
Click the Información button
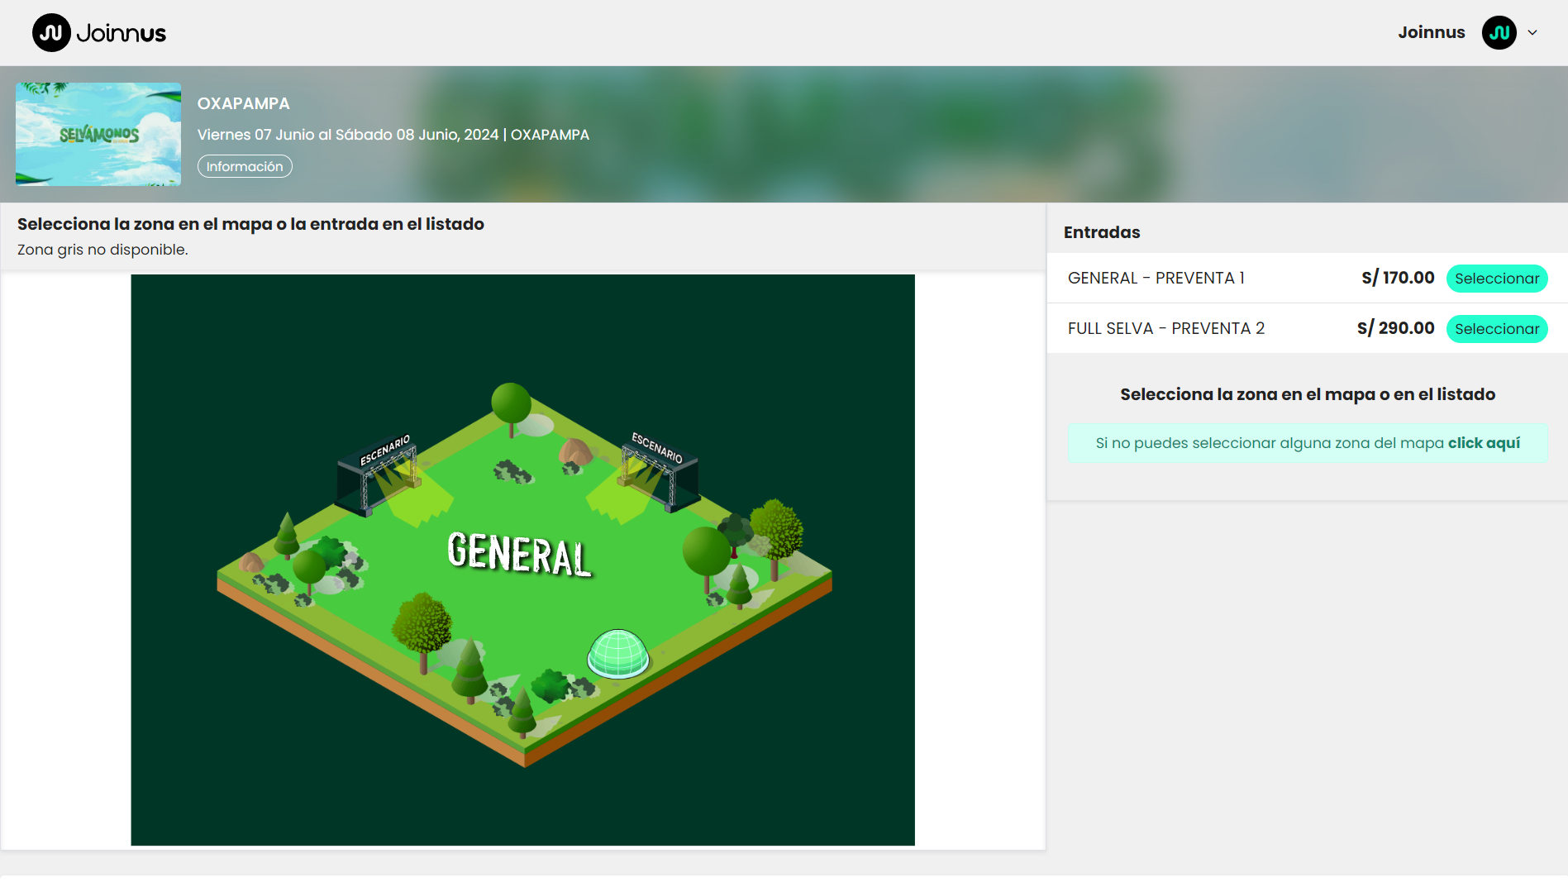tap(245, 166)
